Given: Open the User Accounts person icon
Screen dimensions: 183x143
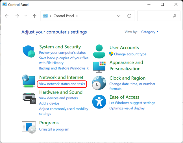Looking at the screenshot, I should (x=99, y=51).
